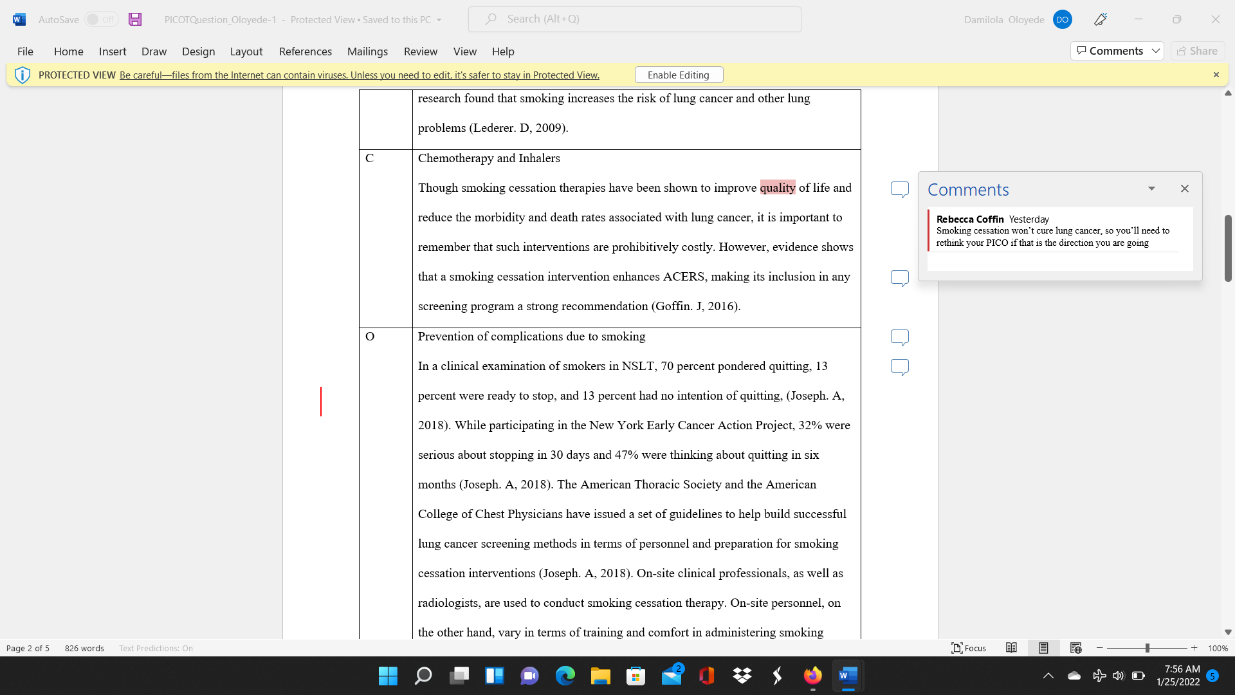The width and height of the screenshot is (1235, 695).
Task: Open File Explorer from the taskbar
Action: [600, 676]
